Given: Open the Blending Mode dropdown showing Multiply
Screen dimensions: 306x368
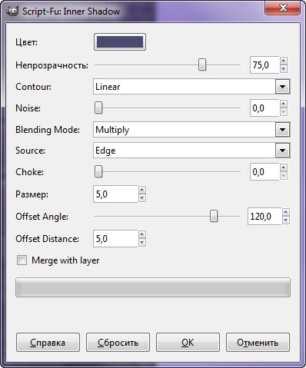Looking at the screenshot, I should pyautogui.click(x=191, y=130).
